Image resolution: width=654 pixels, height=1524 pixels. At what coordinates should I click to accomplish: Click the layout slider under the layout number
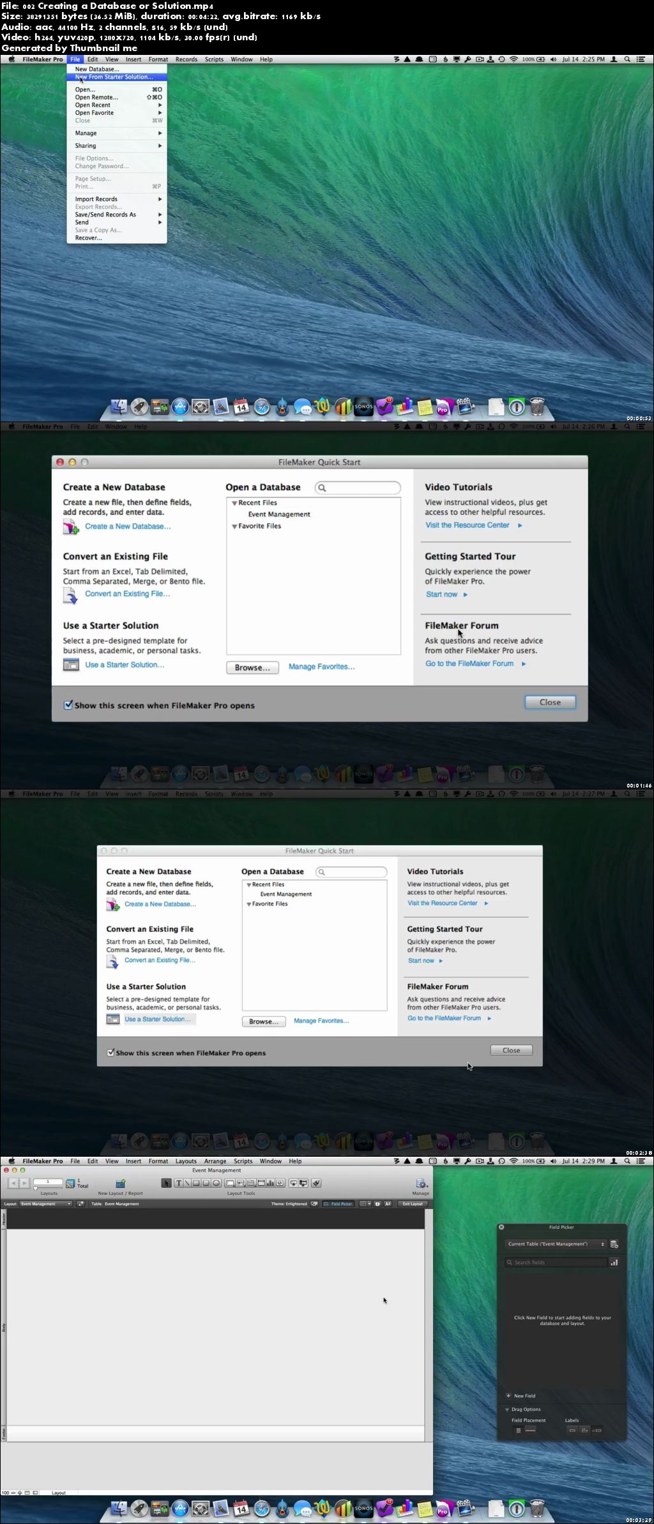coord(48,1188)
